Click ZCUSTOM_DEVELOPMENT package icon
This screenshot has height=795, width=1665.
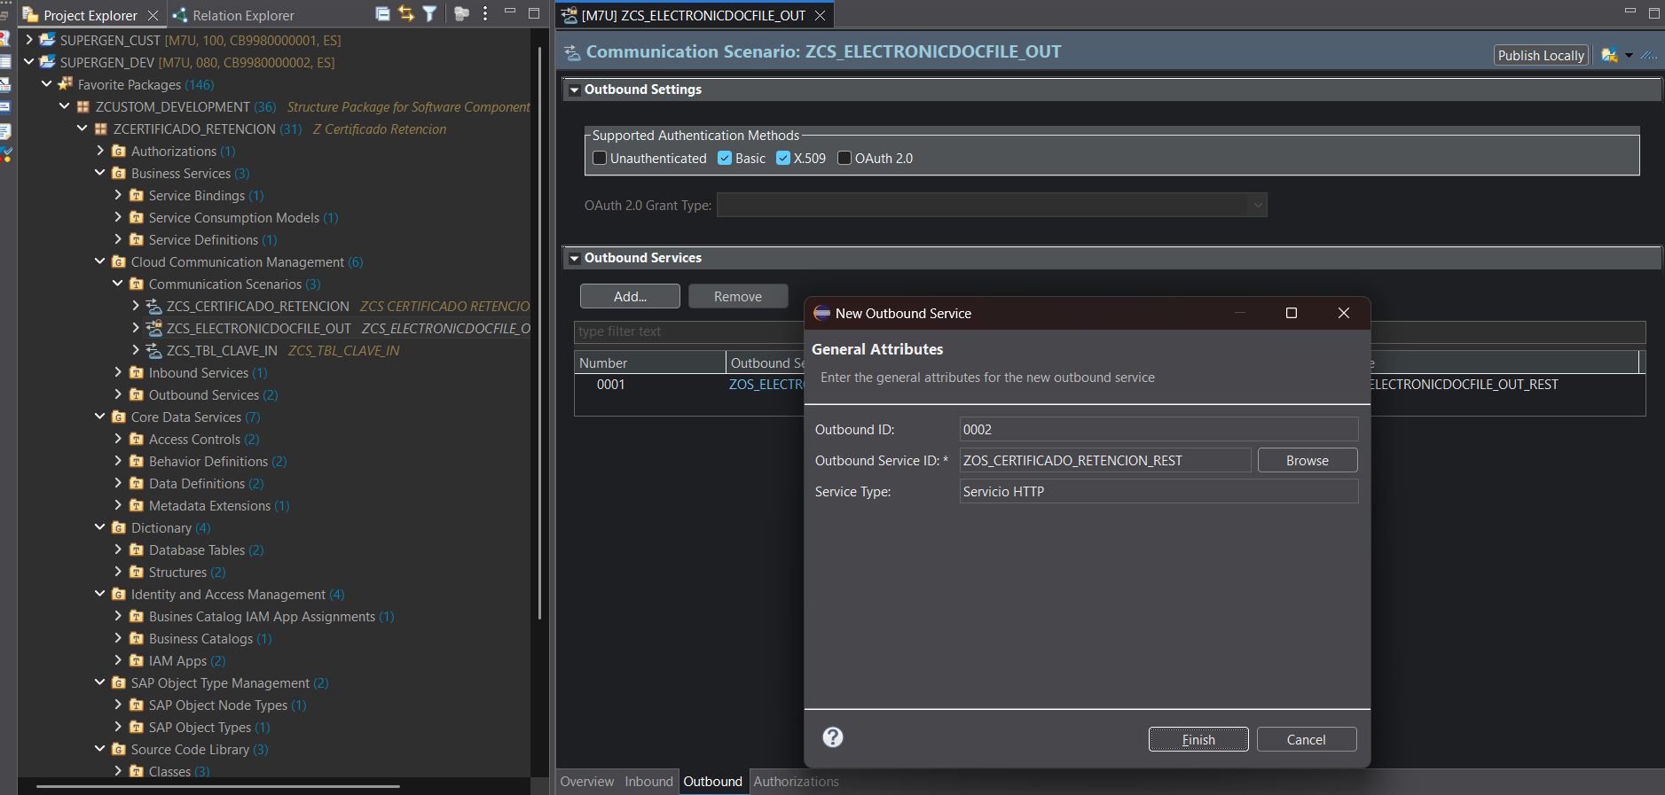pos(83,106)
